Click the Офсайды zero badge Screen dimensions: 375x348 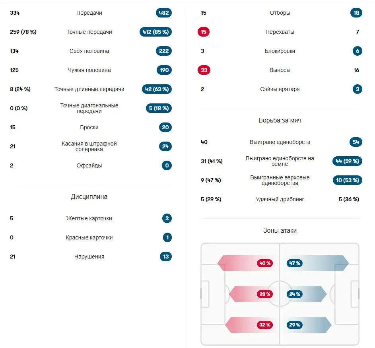click(167, 165)
